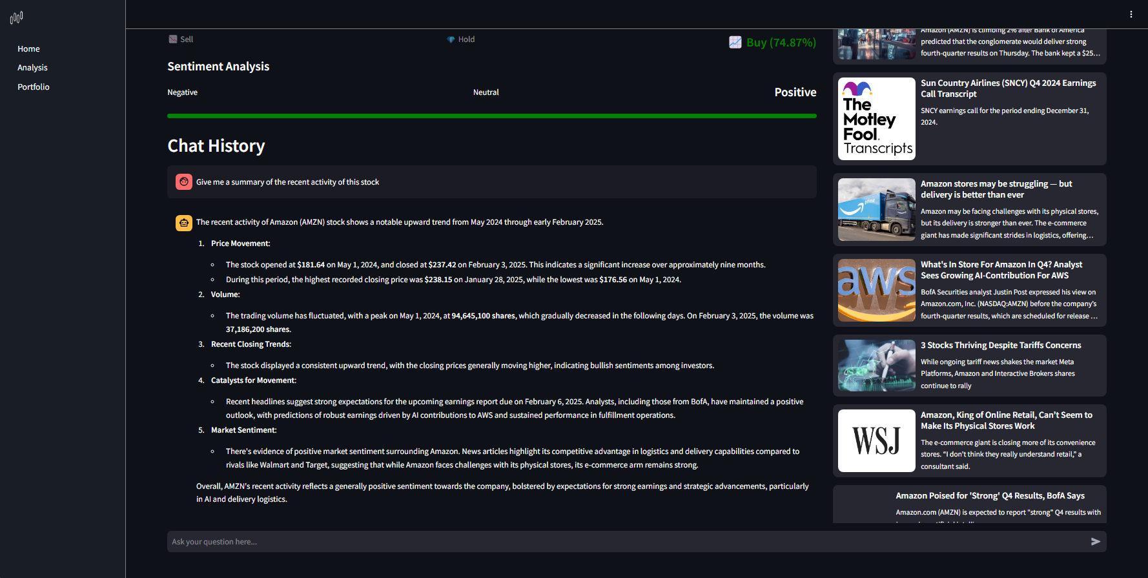Image resolution: width=1148 pixels, height=578 pixels.
Task: Click the Recent Closing Trends heading
Action: click(251, 344)
